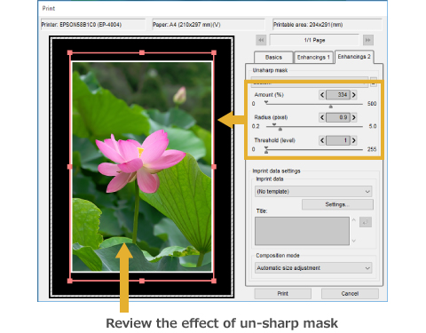426x333 pixels.
Task: Click the Title box scroll up arrow
Action: (x=354, y=220)
